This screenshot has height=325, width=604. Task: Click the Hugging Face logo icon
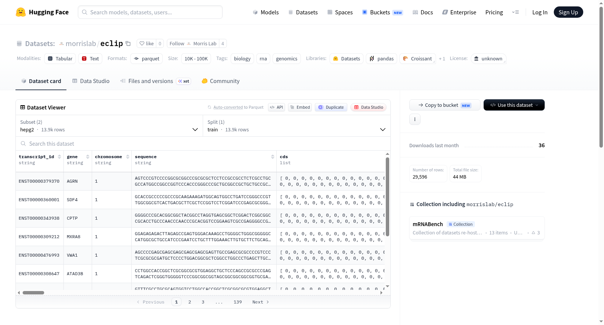point(21,12)
